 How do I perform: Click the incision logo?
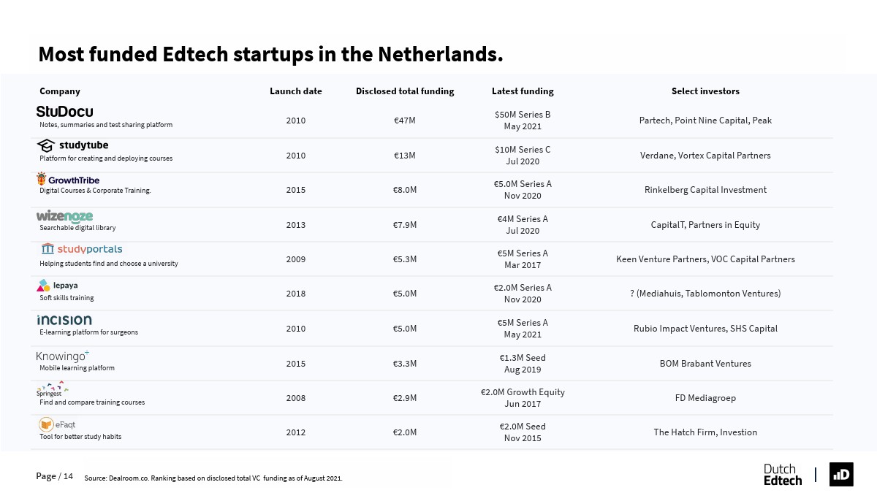tap(64, 320)
